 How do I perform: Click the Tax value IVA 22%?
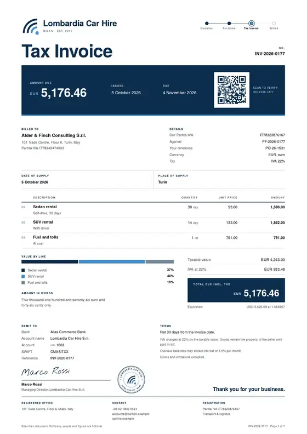click(278, 161)
